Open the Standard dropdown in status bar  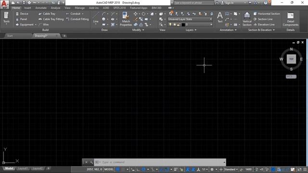[231, 169]
